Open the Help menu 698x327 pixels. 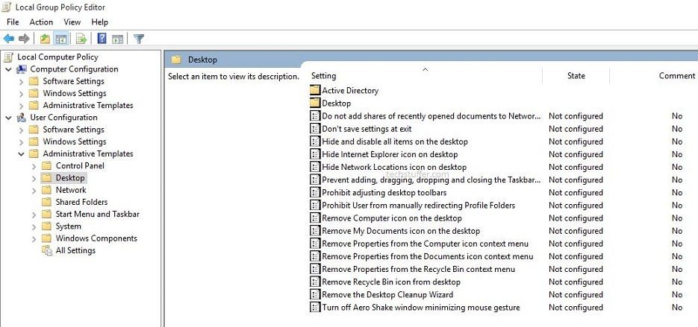pyautogui.click(x=100, y=22)
